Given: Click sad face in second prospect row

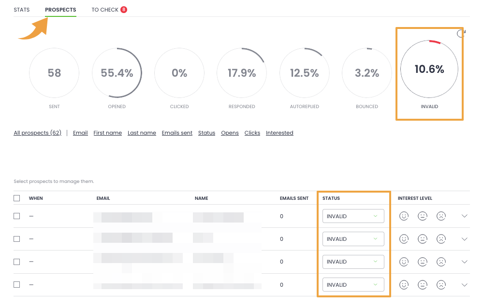Looking at the screenshot, I should coord(441,239).
